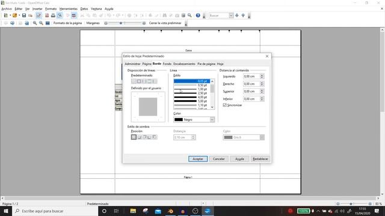Toggle the Sincronizar checkbox
Image resolution: width=385 pixels, height=216 pixels.
click(224, 105)
